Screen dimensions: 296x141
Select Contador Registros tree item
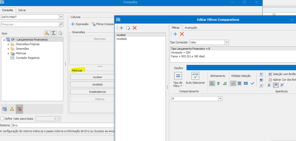point(27,58)
